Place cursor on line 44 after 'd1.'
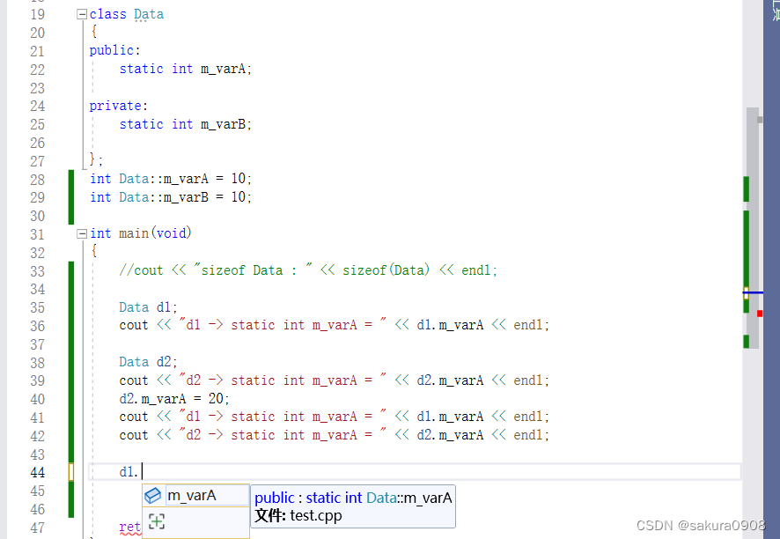This screenshot has height=539, width=780. coord(143,472)
